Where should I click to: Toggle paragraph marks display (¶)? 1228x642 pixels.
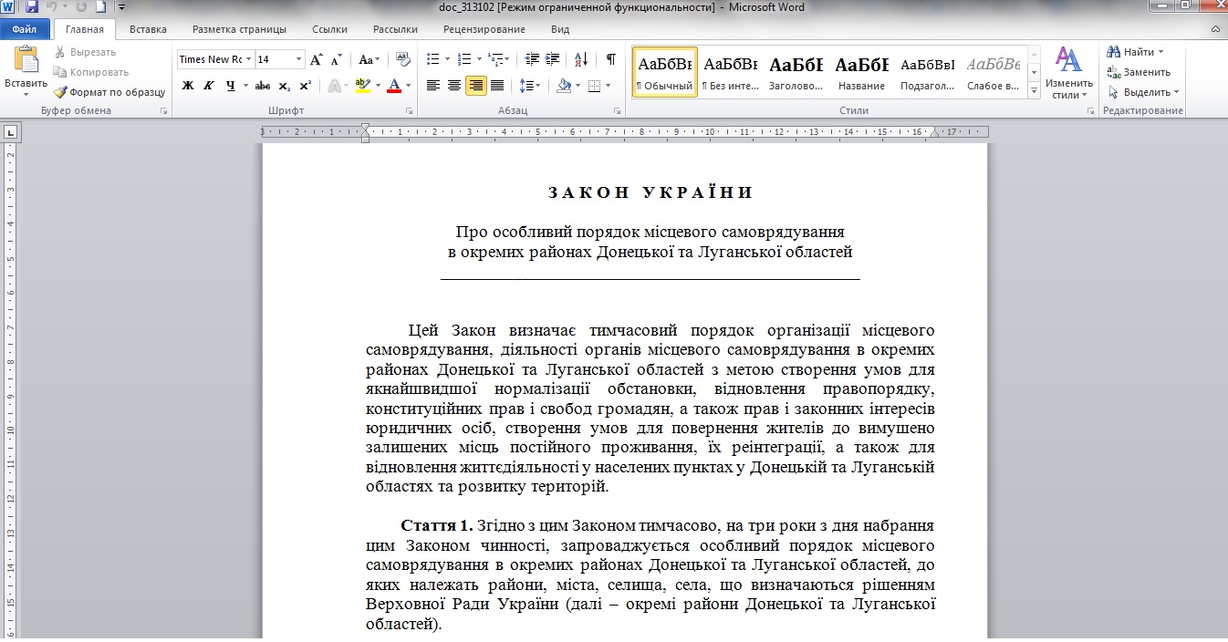tap(610, 60)
